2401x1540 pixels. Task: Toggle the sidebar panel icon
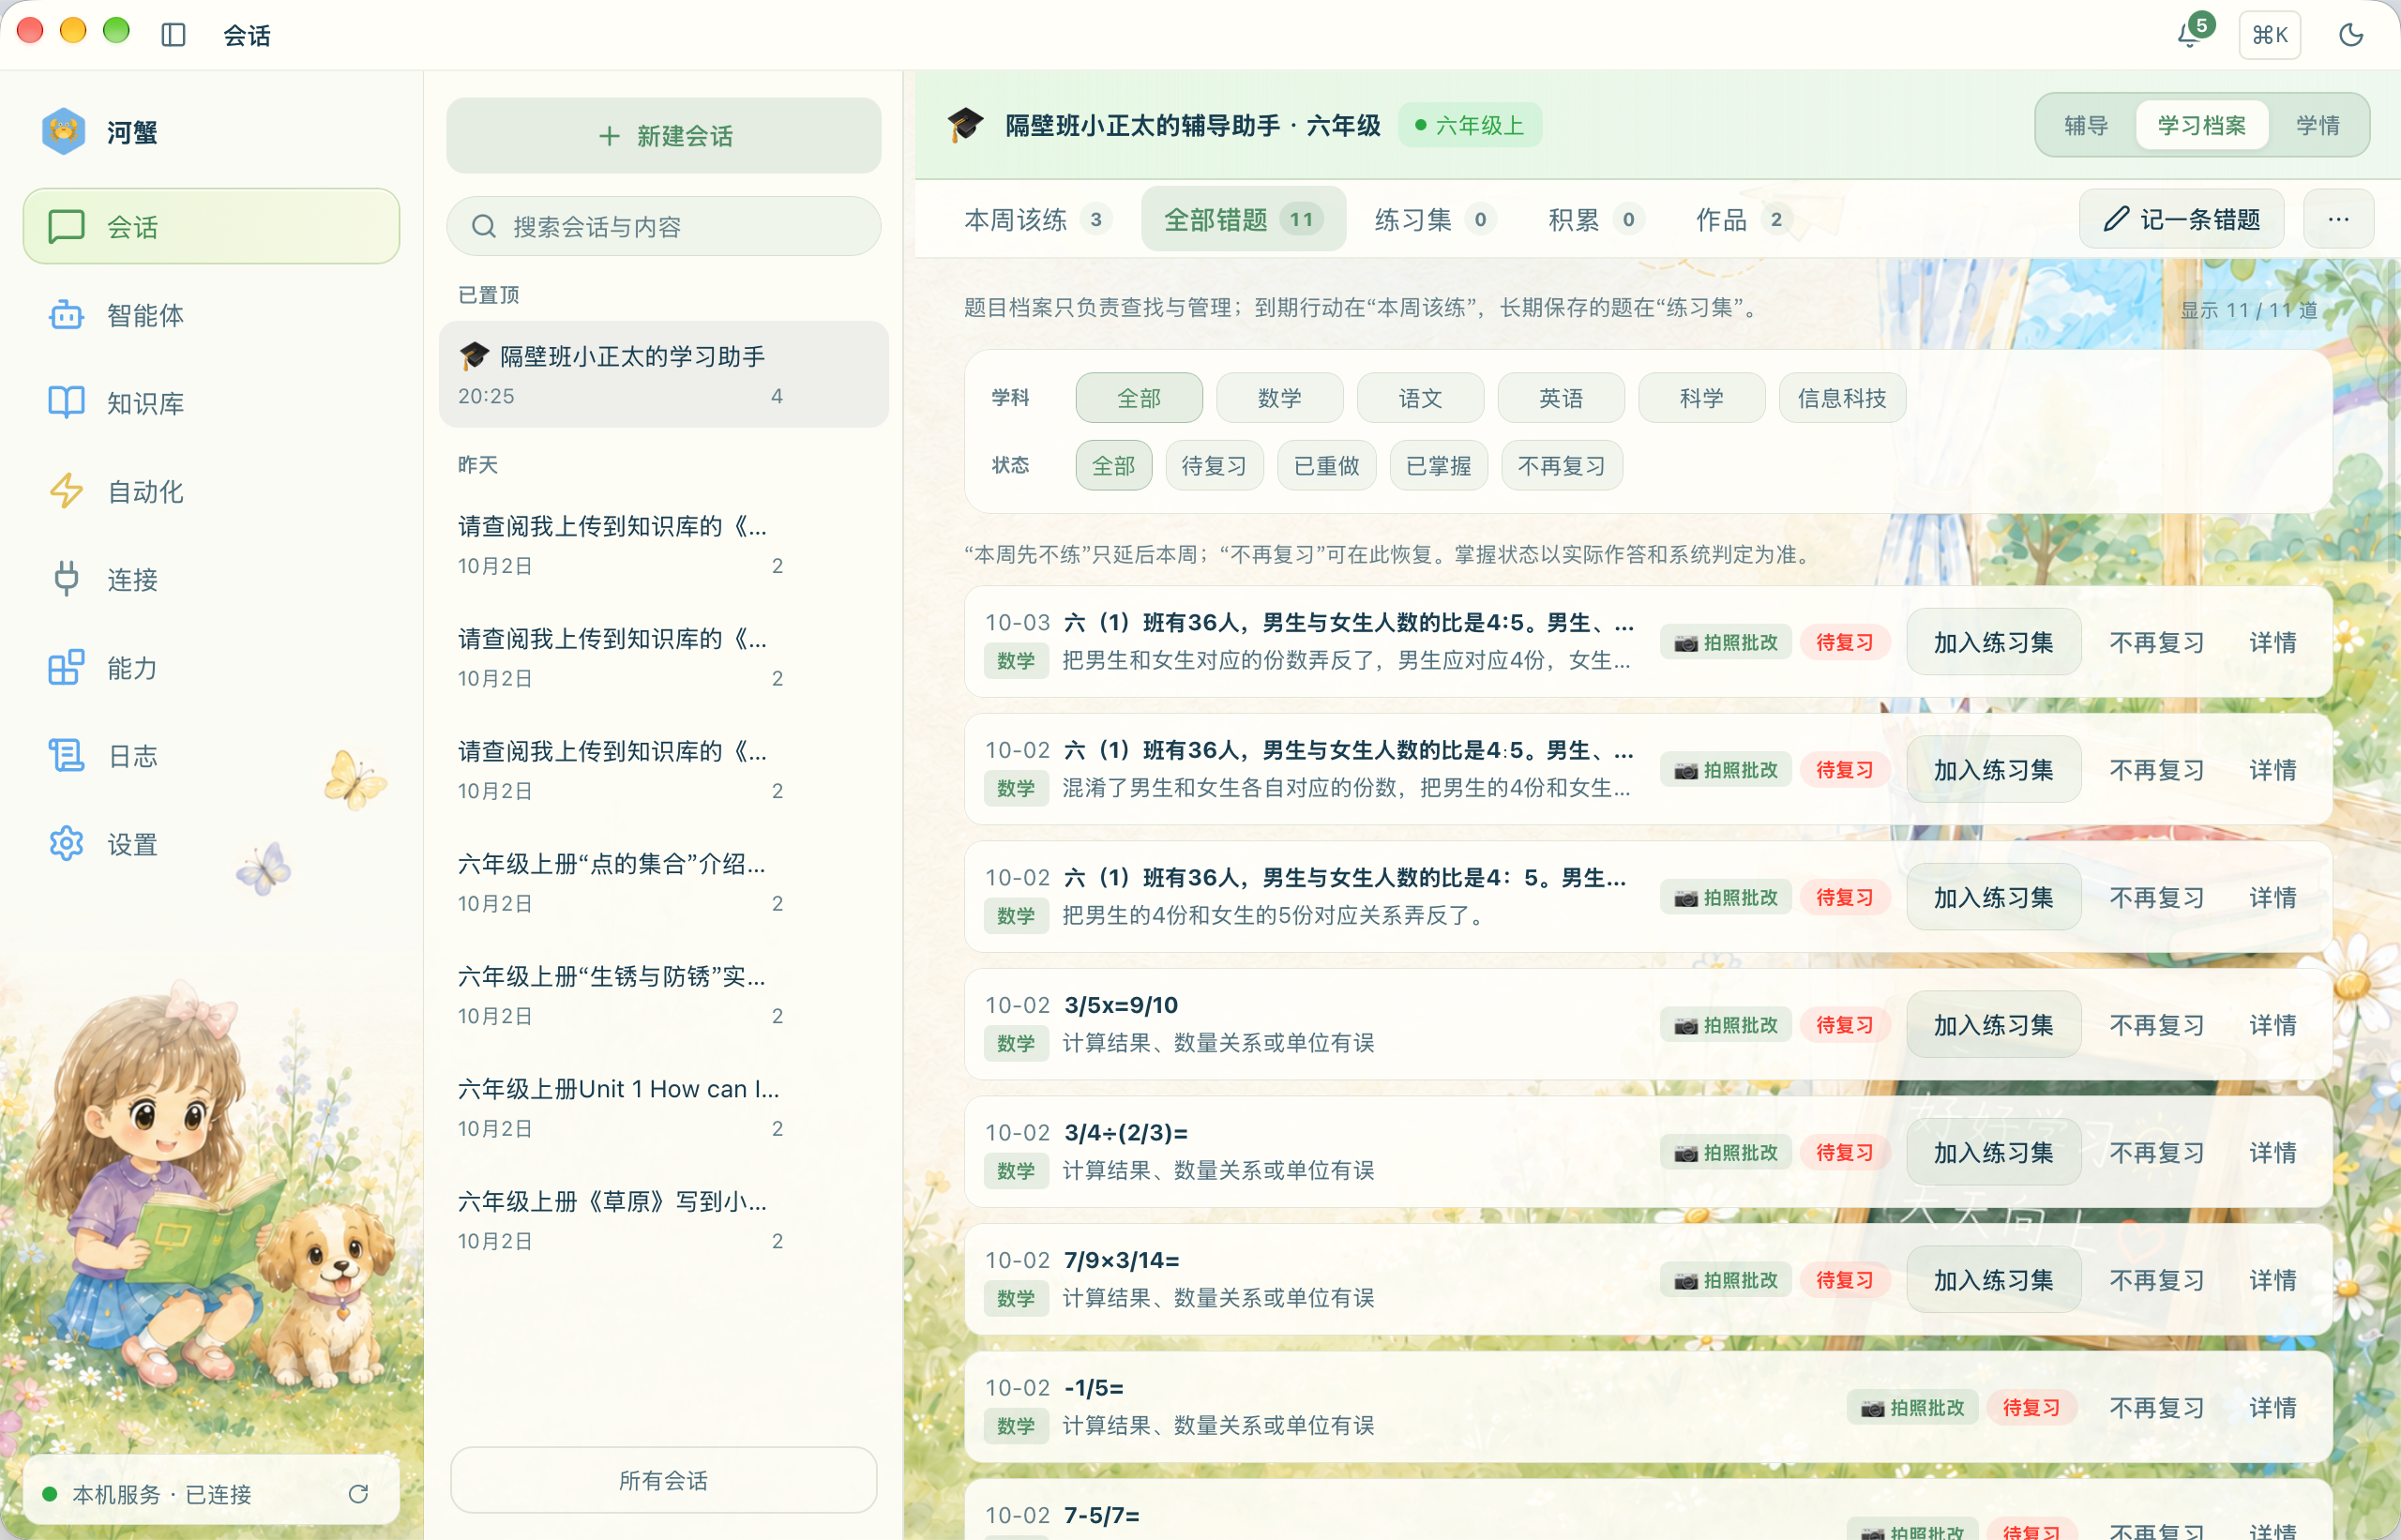coord(173,35)
